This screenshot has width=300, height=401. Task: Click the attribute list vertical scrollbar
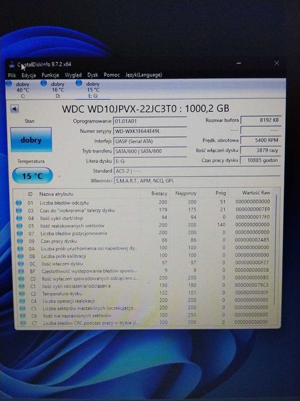[x=275, y=249]
